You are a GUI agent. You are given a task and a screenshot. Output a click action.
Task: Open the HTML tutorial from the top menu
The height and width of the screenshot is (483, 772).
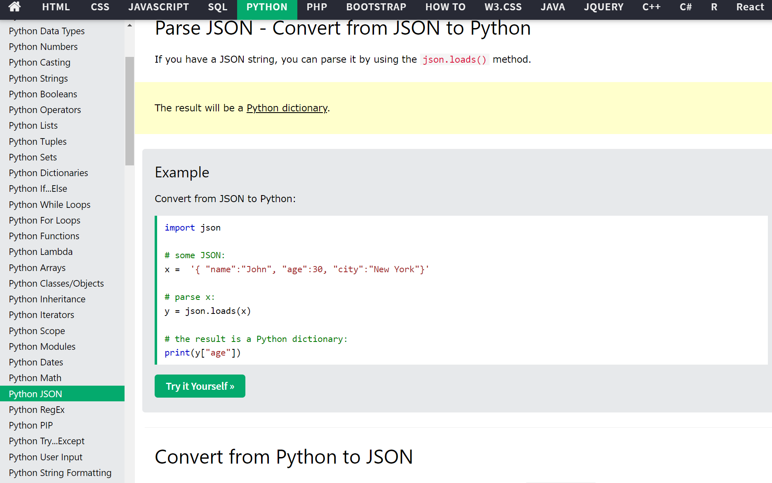point(56,7)
